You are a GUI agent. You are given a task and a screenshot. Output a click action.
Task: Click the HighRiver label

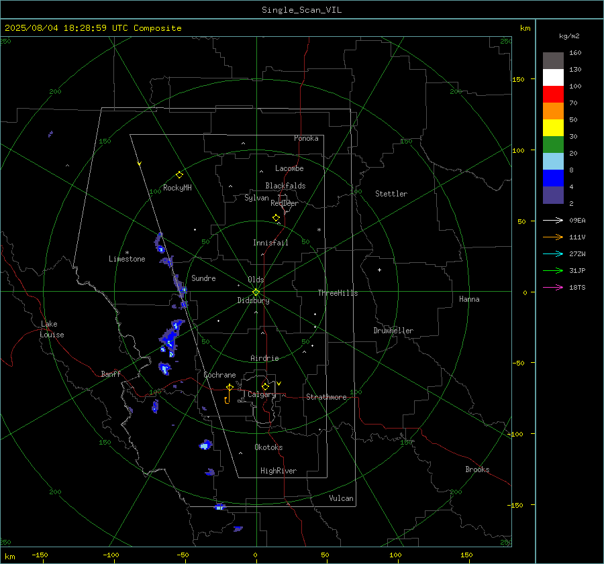(279, 471)
